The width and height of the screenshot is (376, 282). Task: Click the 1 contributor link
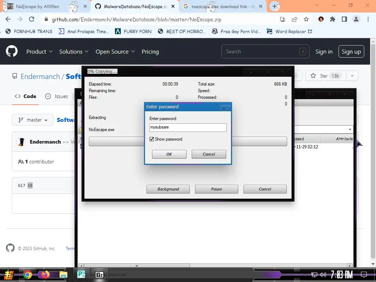point(36,162)
